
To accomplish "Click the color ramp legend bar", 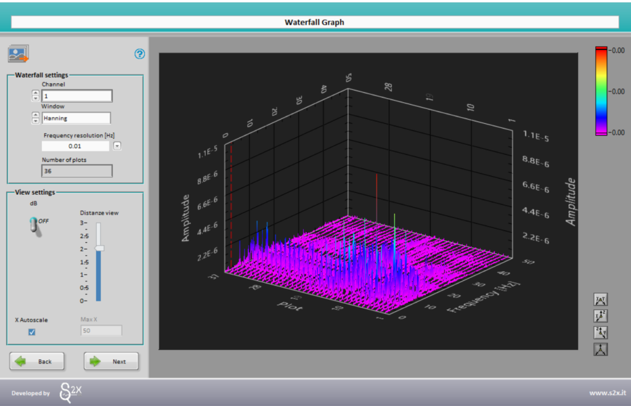I will tap(601, 91).
